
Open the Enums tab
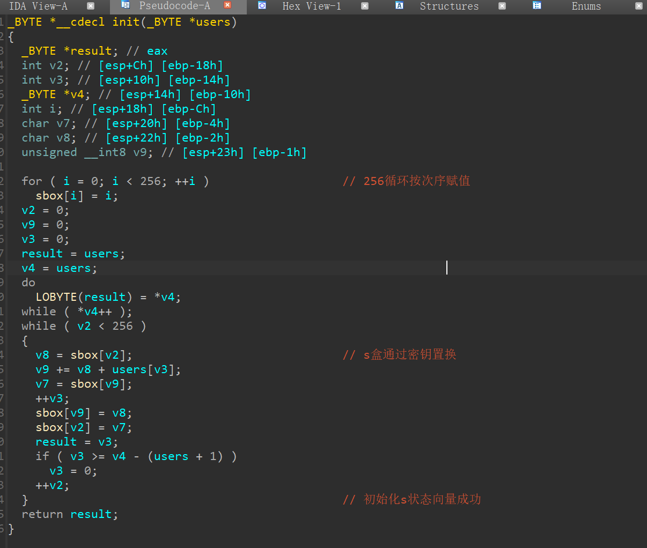point(586,6)
